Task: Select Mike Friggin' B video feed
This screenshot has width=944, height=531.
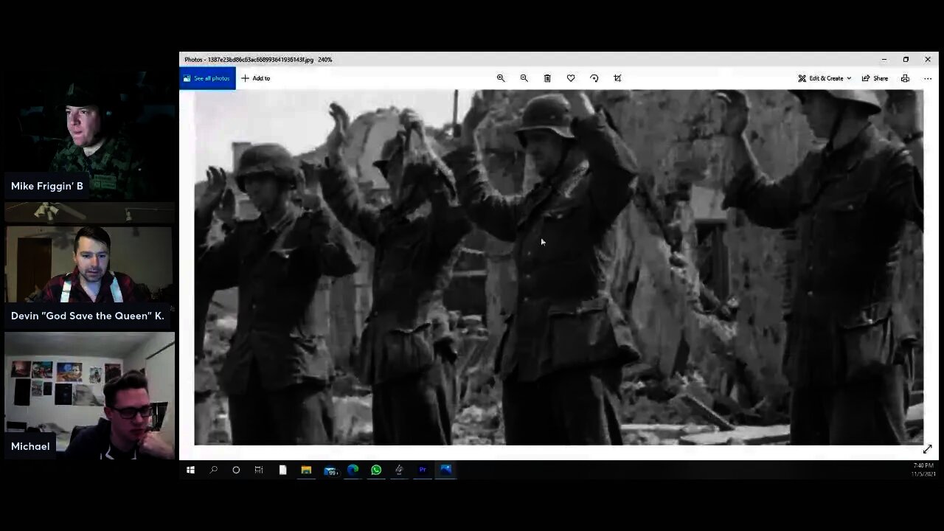Action: tap(89, 136)
